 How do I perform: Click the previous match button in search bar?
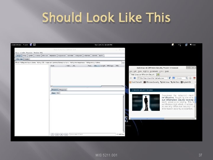point(57,135)
